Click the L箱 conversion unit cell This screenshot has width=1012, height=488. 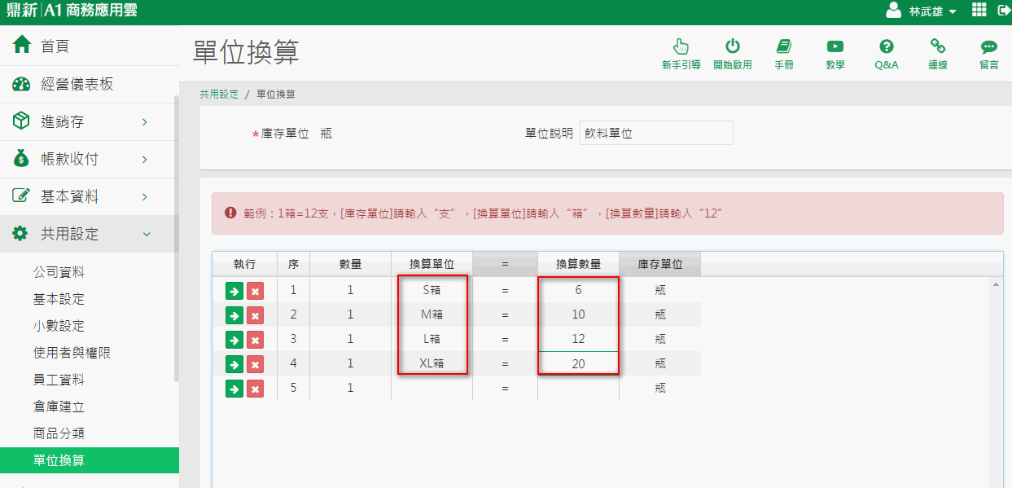(x=432, y=339)
